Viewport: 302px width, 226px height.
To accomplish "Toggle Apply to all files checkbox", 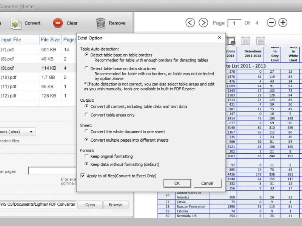I will [83, 176].
